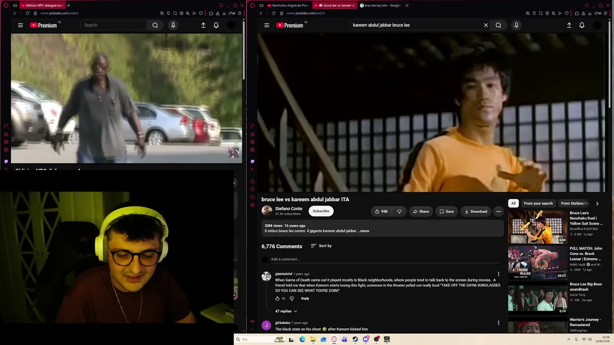Image resolution: width=614 pixels, height=345 pixels.
Task: Open Steam from the taskbar
Action: click(355, 339)
